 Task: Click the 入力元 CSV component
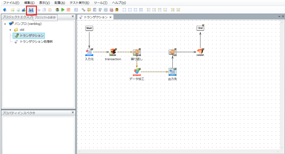coord(89,52)
